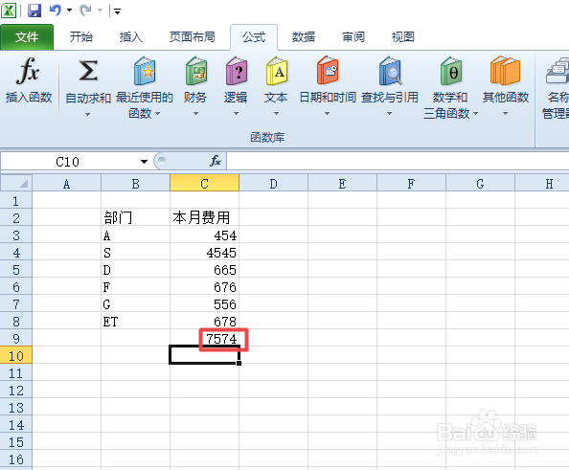Click department cell labeled S
569x470 pixels.
135,252
